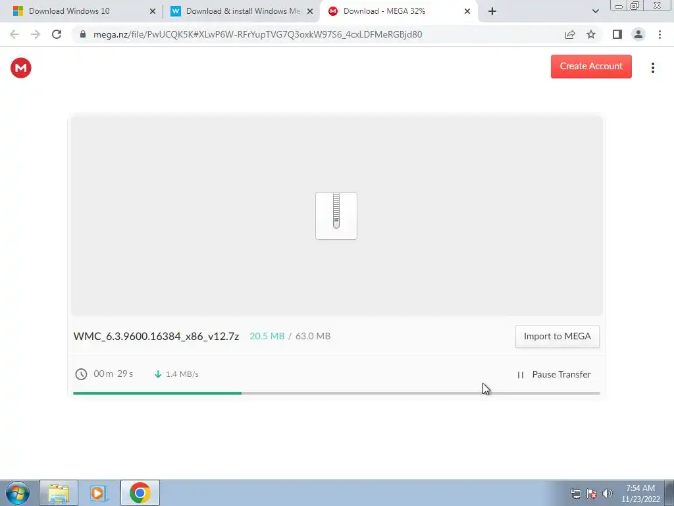The height and width of the screenshot is (506, 674).
Task: Click the green download speed arrow
Action: coord(158,374)
